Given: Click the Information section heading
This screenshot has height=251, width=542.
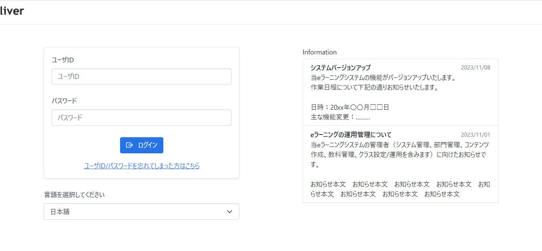Looking at the screenshot, I should click(x=320, y=52).
